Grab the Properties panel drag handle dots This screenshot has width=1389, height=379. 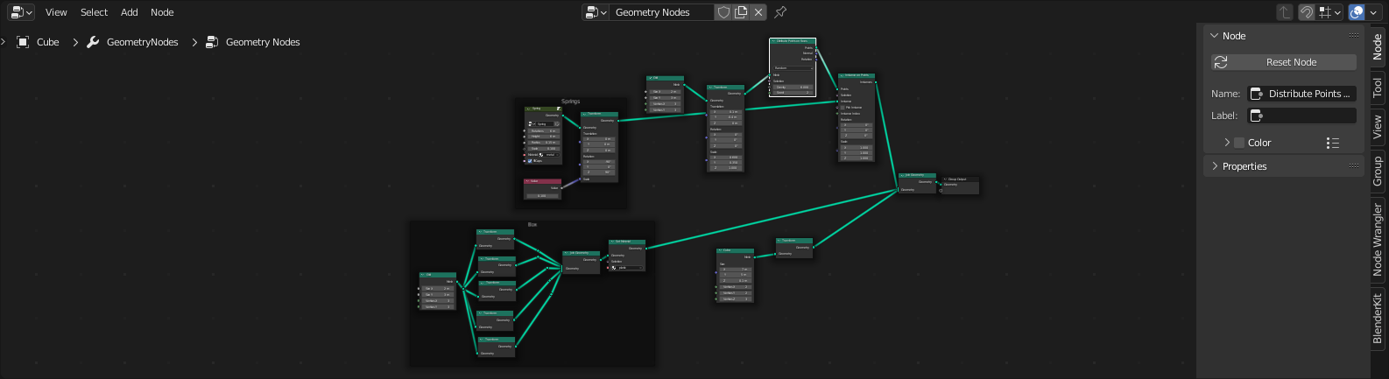tap(1353, 166)
